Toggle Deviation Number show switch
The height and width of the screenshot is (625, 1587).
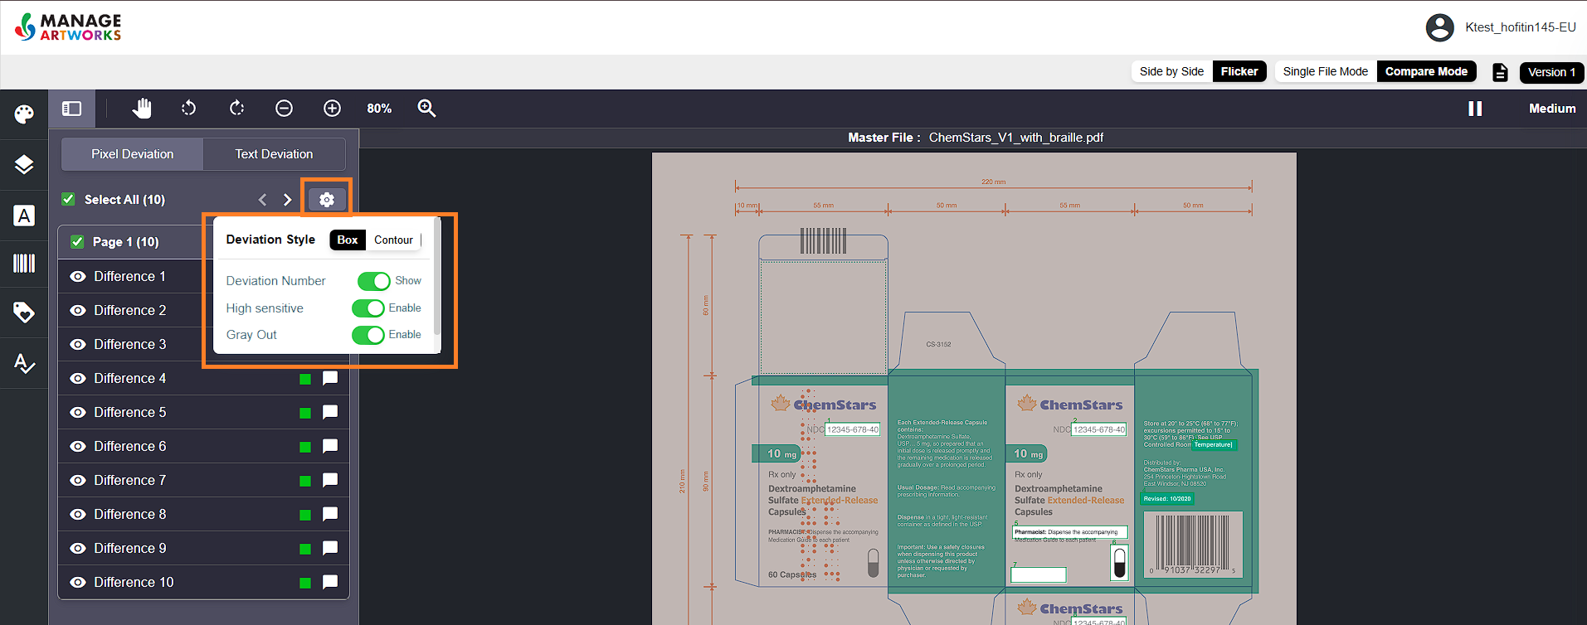click(374, 281)
